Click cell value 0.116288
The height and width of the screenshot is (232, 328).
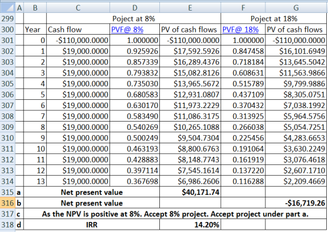[243, 181]
